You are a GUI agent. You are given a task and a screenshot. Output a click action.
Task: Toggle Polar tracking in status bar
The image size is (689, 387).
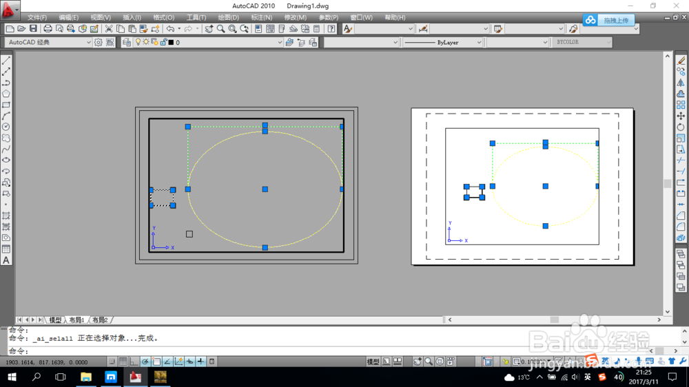click(x=145, y=362)
